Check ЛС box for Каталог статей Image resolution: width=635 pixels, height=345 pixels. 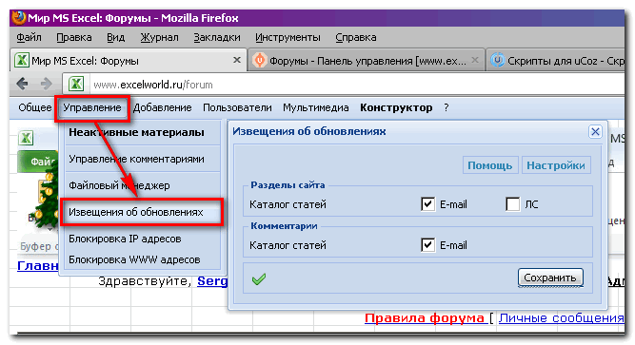(513, 203)
